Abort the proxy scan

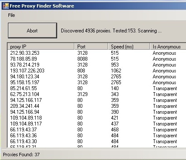32,30
